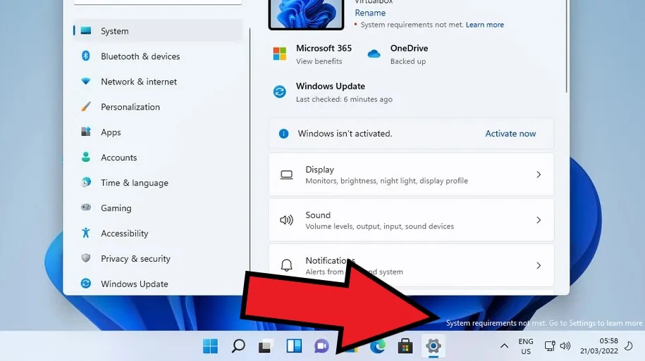Select the System category

[158, 31]
